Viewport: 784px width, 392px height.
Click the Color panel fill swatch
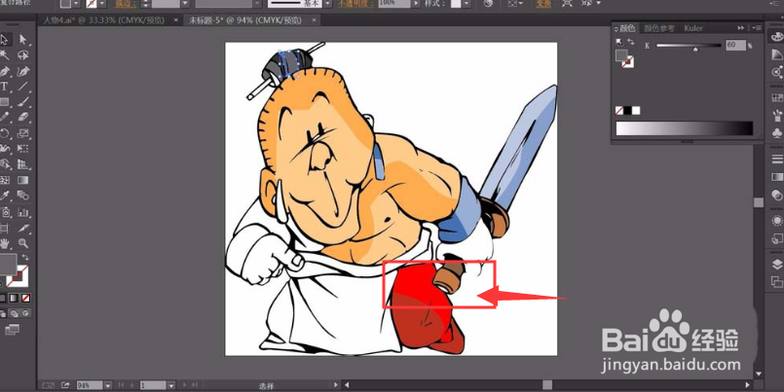(620, 54)
